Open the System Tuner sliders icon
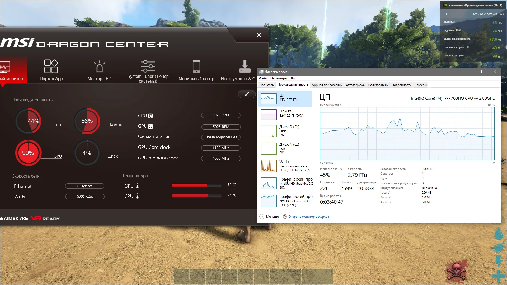Image resolution: width=507 pixels, height=285 pixels. click(148, 66)
